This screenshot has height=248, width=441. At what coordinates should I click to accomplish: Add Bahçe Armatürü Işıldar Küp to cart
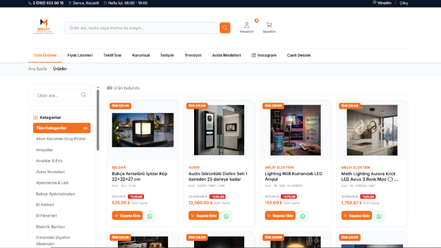pyautogui.click(x=127, y=216)
